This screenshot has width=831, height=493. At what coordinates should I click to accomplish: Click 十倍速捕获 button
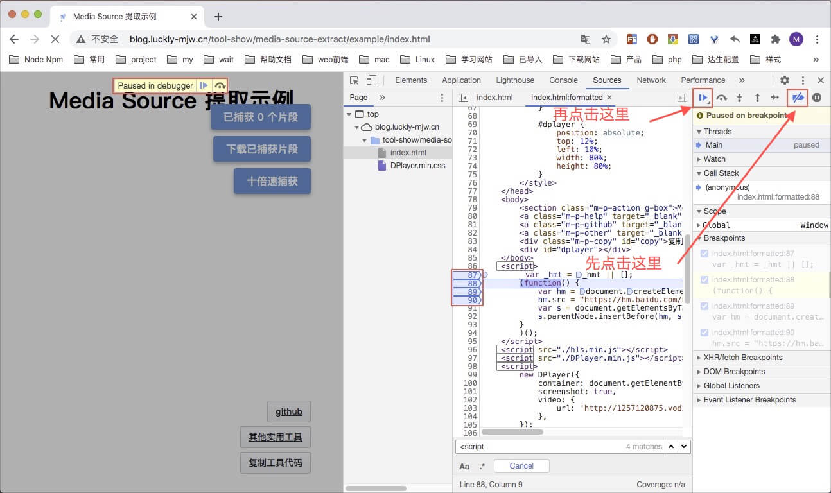(272, 181)
